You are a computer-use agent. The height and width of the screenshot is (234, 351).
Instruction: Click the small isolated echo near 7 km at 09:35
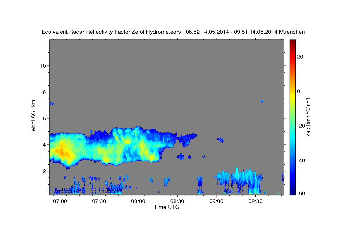262,101
